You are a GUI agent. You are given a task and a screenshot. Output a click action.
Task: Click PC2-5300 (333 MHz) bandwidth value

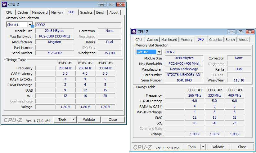(55, 36)
